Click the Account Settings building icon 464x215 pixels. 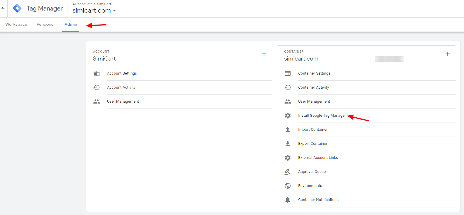97,73
